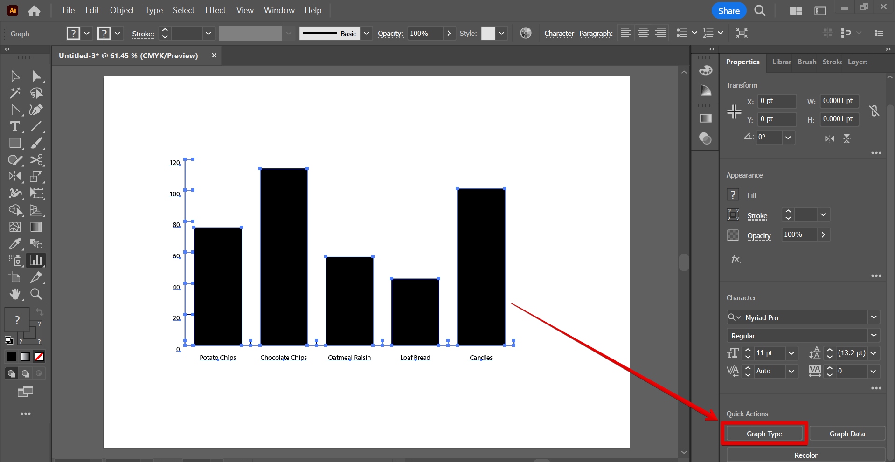Select the Magic Wand tool
This screenshot has height=462, width=895.
click(x=15, y=93)
